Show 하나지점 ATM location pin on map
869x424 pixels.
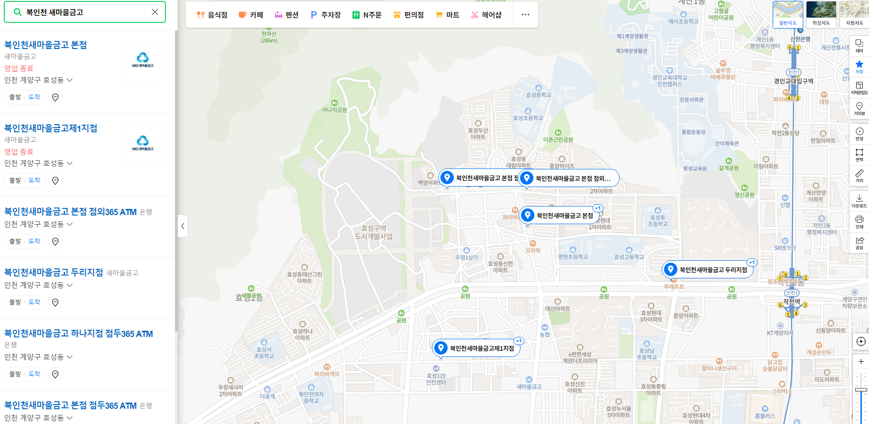[x=55, y=375]
